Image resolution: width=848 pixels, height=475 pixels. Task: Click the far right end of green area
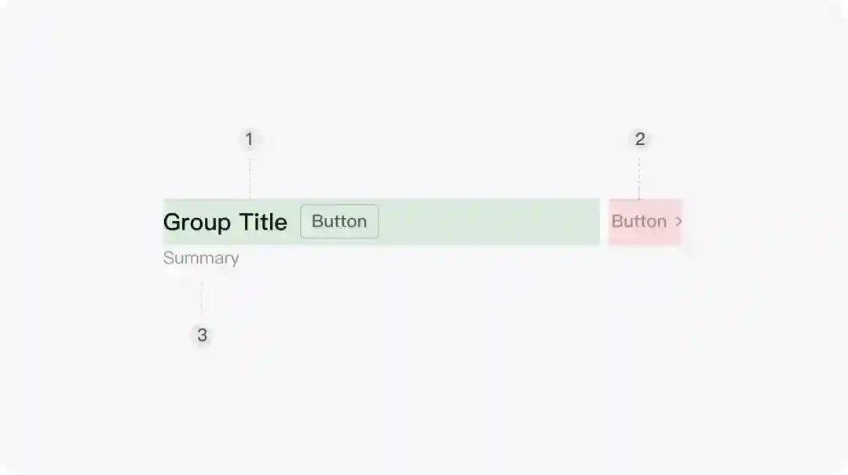596,222
